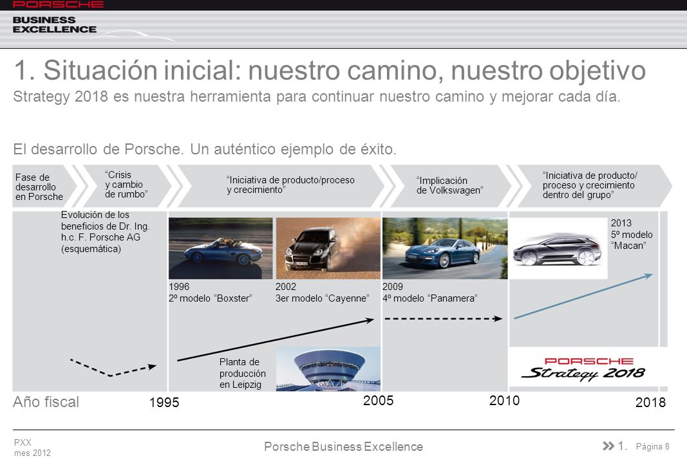Click the 'Año fiscal' axis label
The width and height of the screenshot is (687, 463).
pyautogui.click(x=46, y=402)
